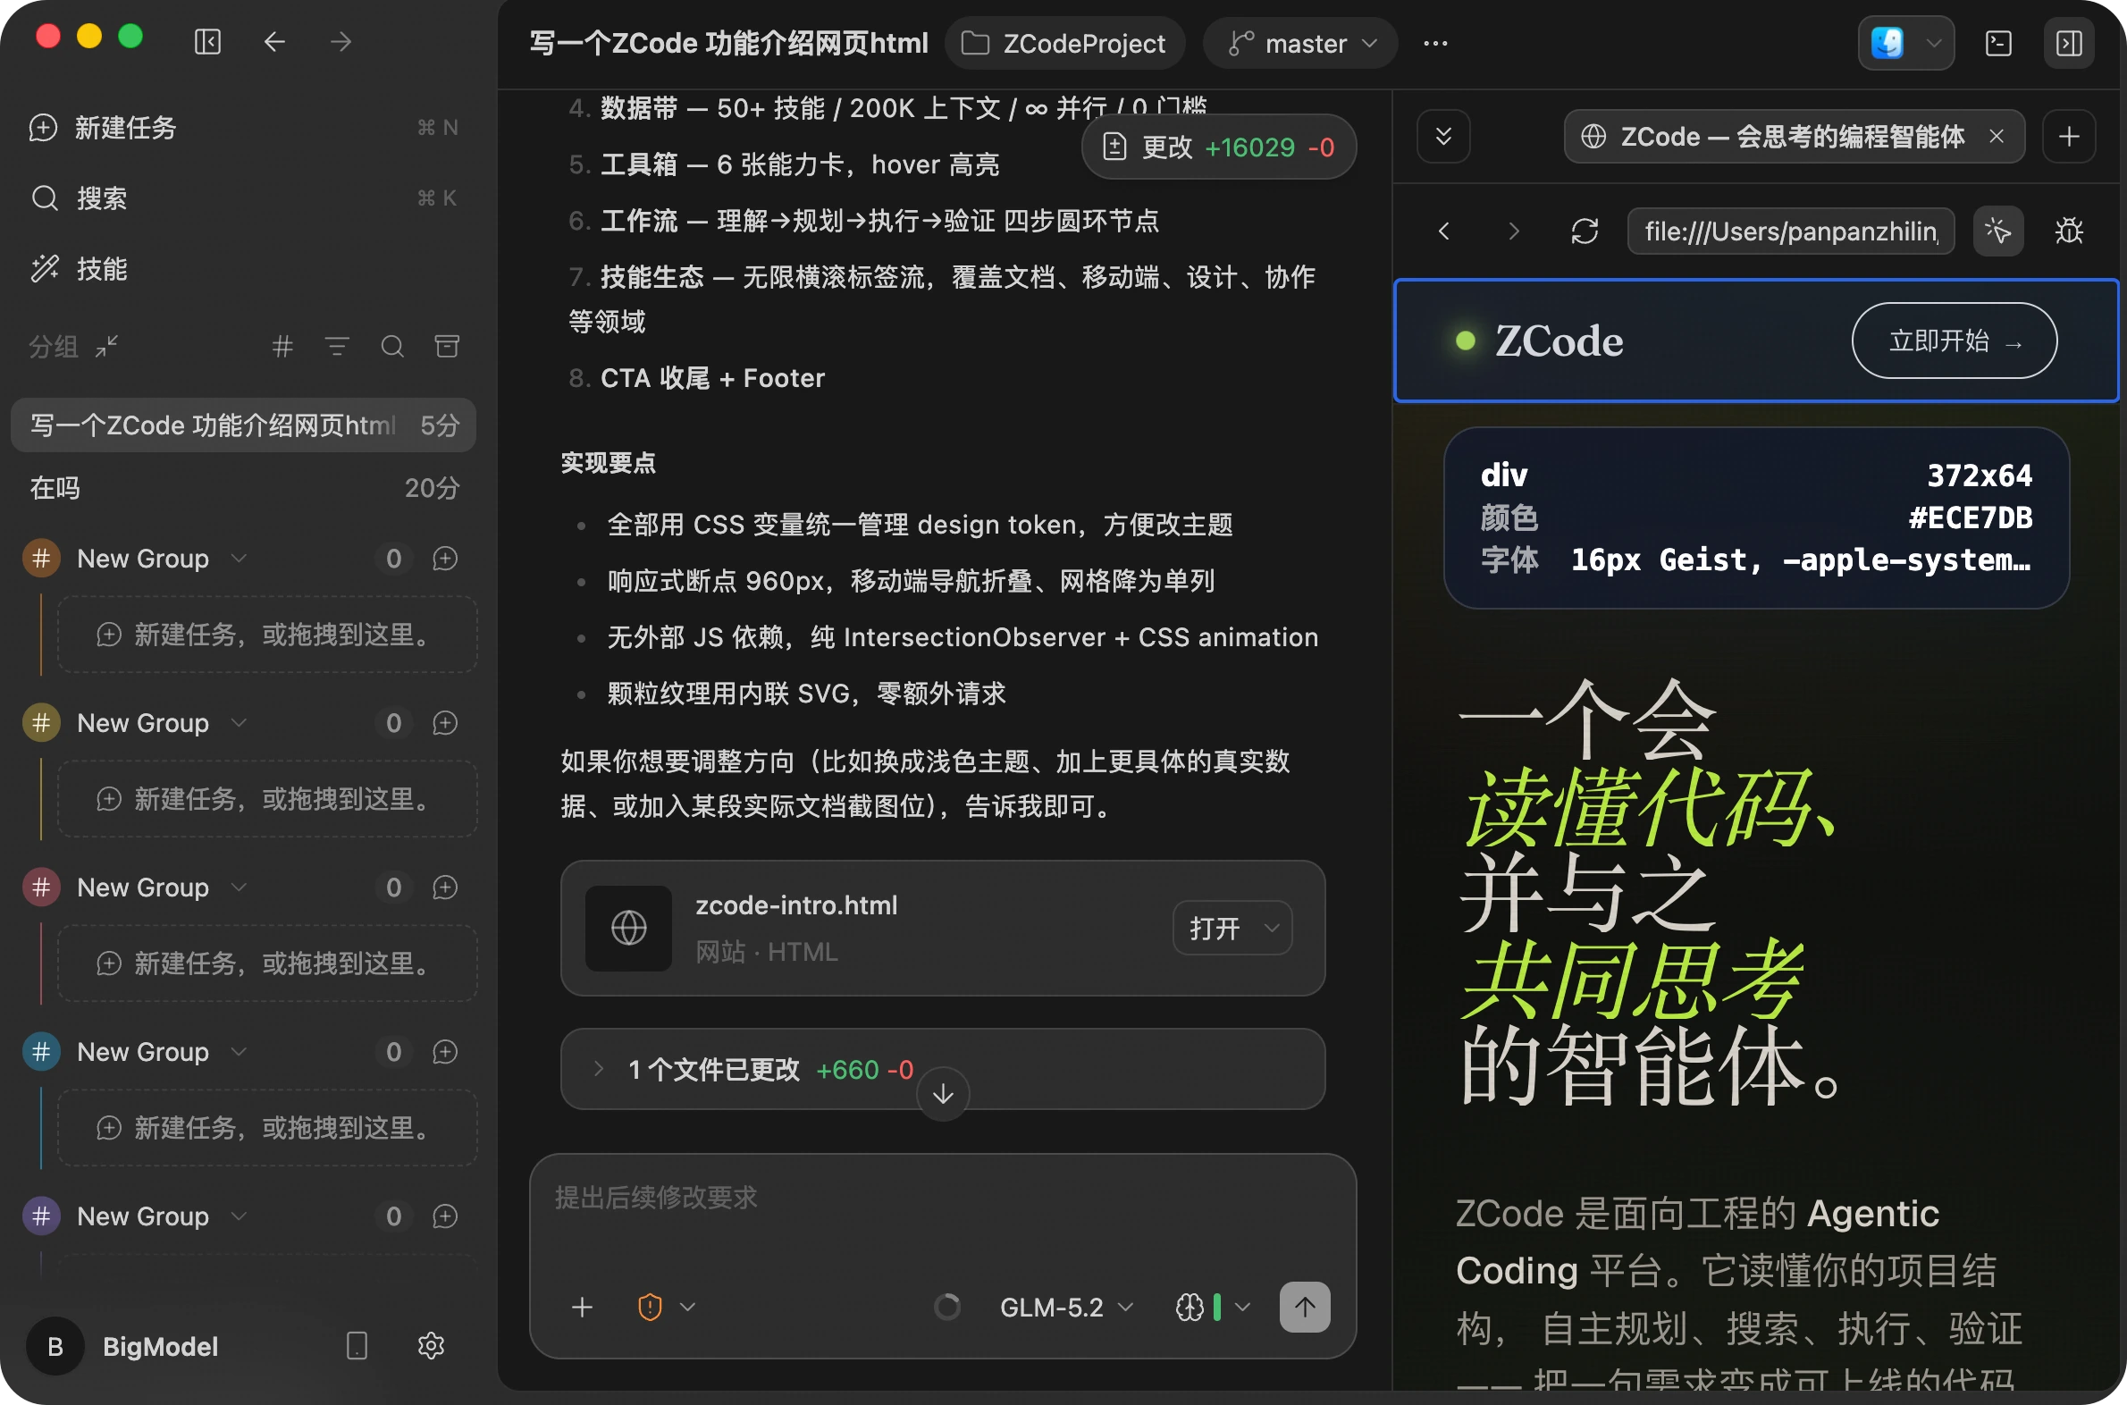The image size is (2127, 1405).
Task: Expand the red New Group chevron
Action: pos(239,888)
